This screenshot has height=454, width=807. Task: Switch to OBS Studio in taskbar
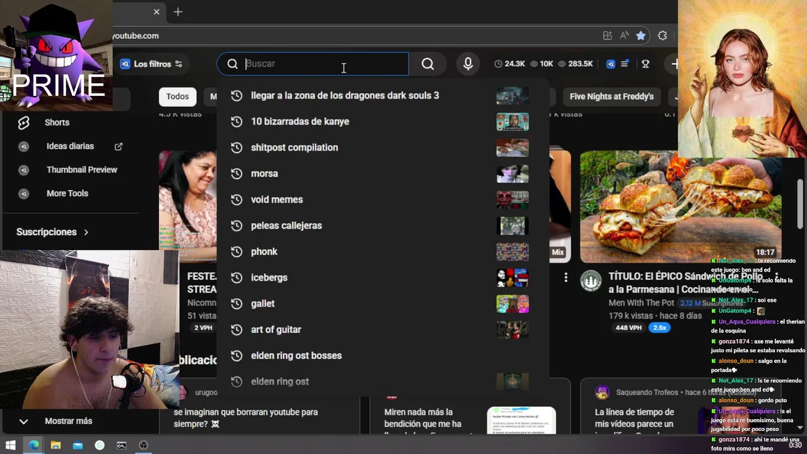(144, 445)
